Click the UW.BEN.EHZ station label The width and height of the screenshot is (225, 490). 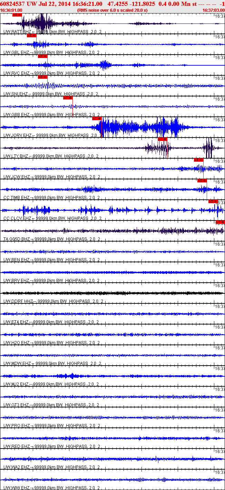[x=52, y=260]
